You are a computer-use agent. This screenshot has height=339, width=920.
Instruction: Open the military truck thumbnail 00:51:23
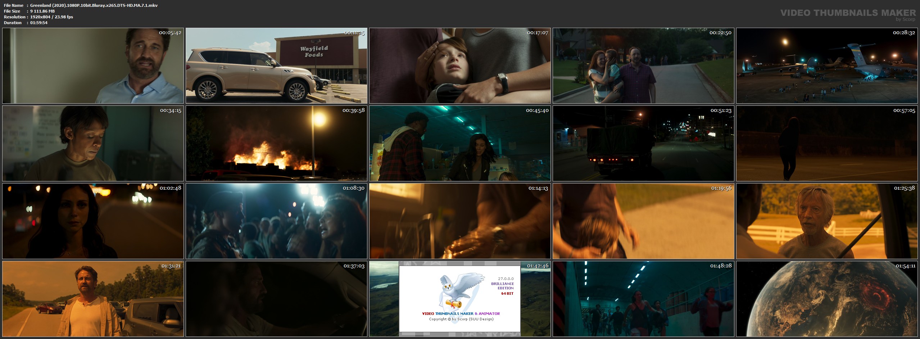(643, 143)
